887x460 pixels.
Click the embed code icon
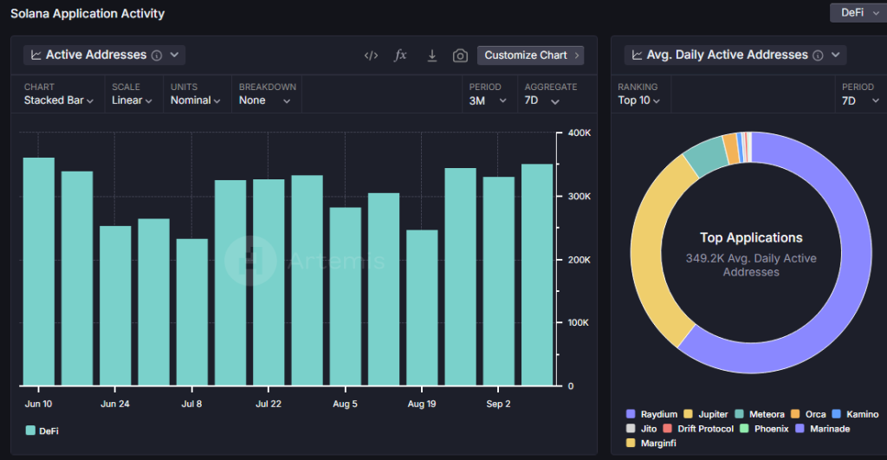point(371,55)
